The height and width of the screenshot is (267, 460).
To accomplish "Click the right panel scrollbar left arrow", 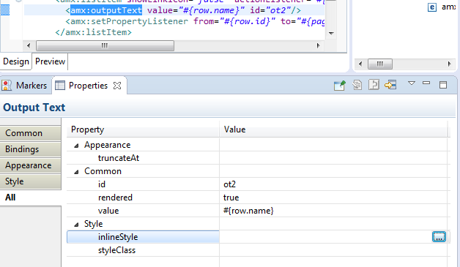I will point(360,64).
